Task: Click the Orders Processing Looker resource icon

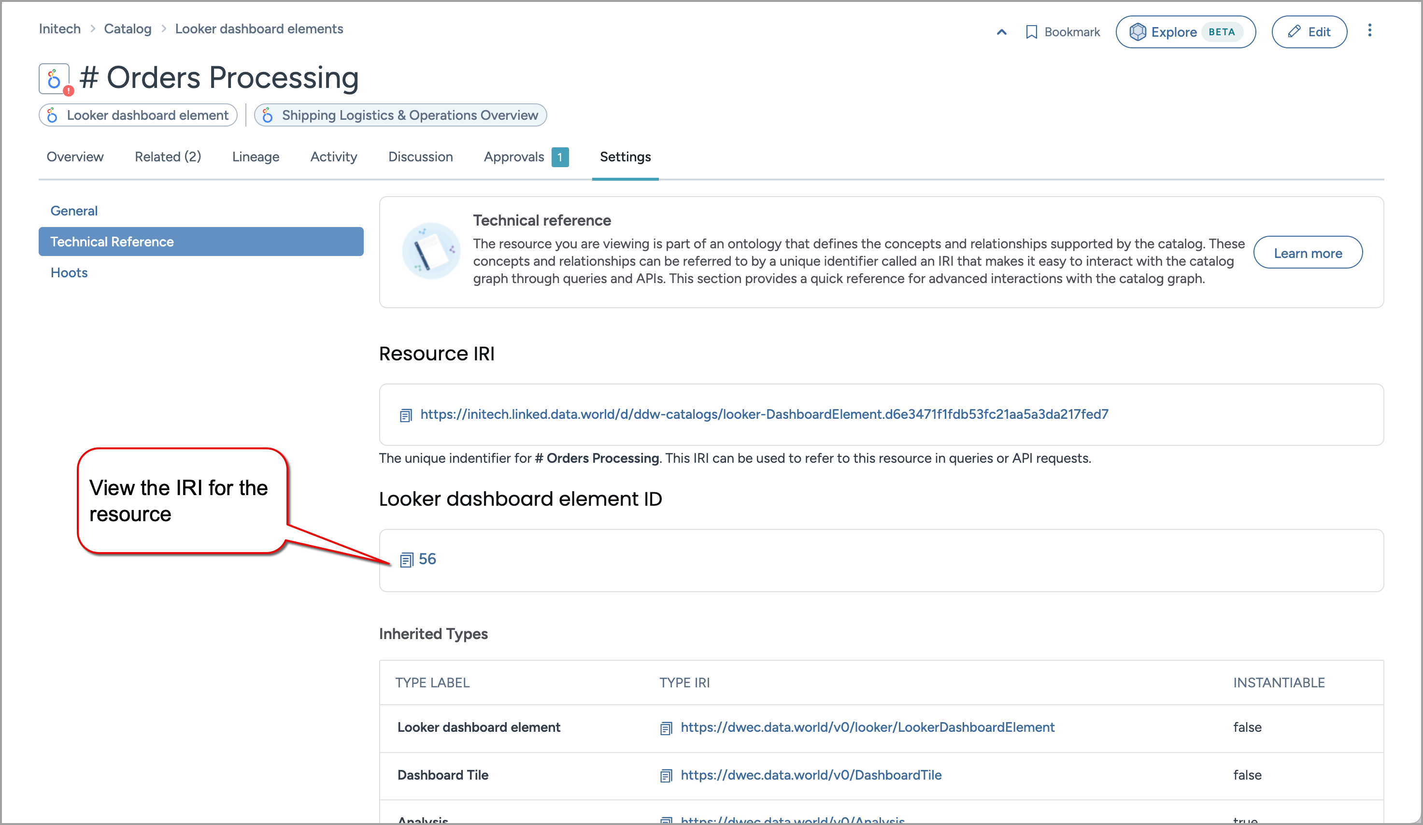Action: pos(55,79)
